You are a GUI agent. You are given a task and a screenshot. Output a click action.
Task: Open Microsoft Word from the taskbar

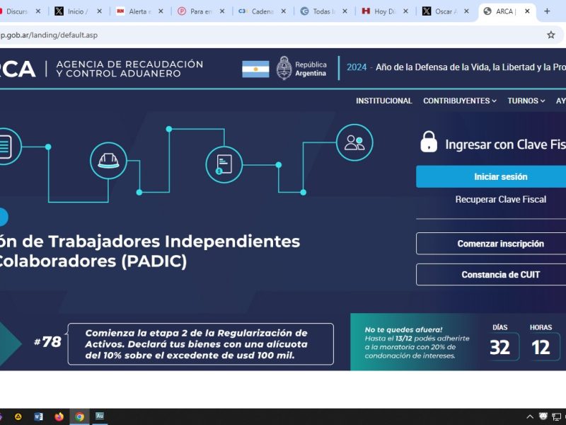(x=38, y=416)
